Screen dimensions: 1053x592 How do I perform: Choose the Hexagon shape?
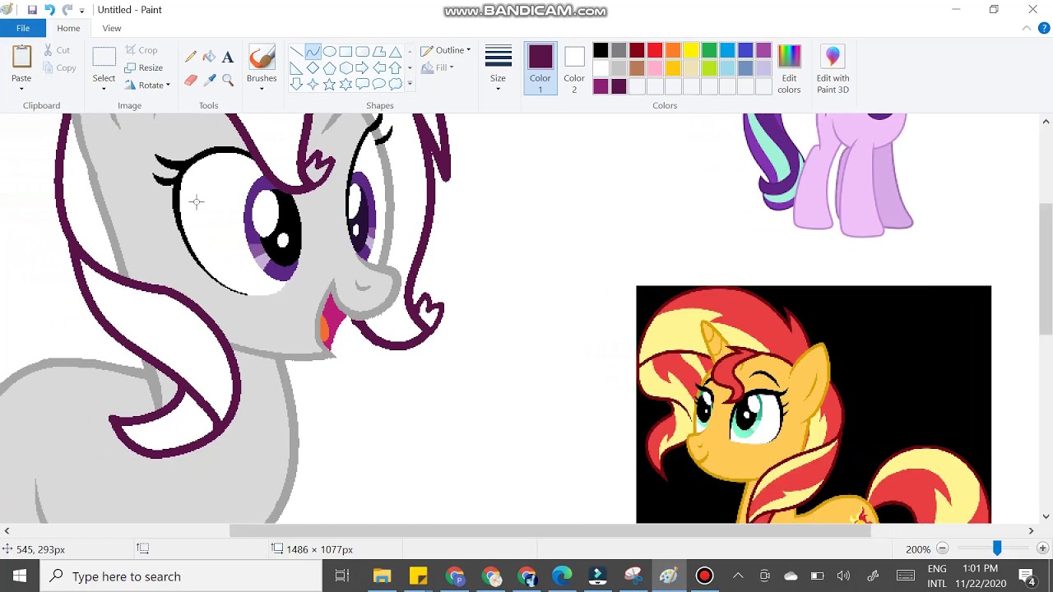pos(346,68)
